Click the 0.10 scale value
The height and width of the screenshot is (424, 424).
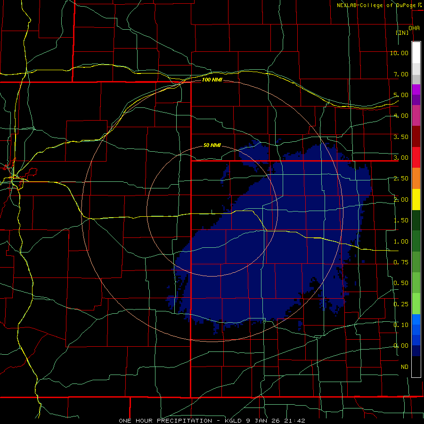click(x=401, y=325)
